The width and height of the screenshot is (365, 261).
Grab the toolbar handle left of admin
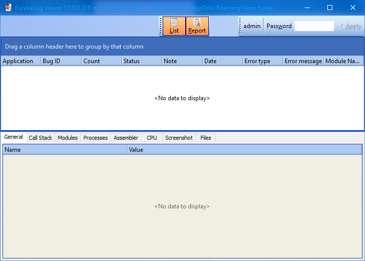tap(240, 26)
